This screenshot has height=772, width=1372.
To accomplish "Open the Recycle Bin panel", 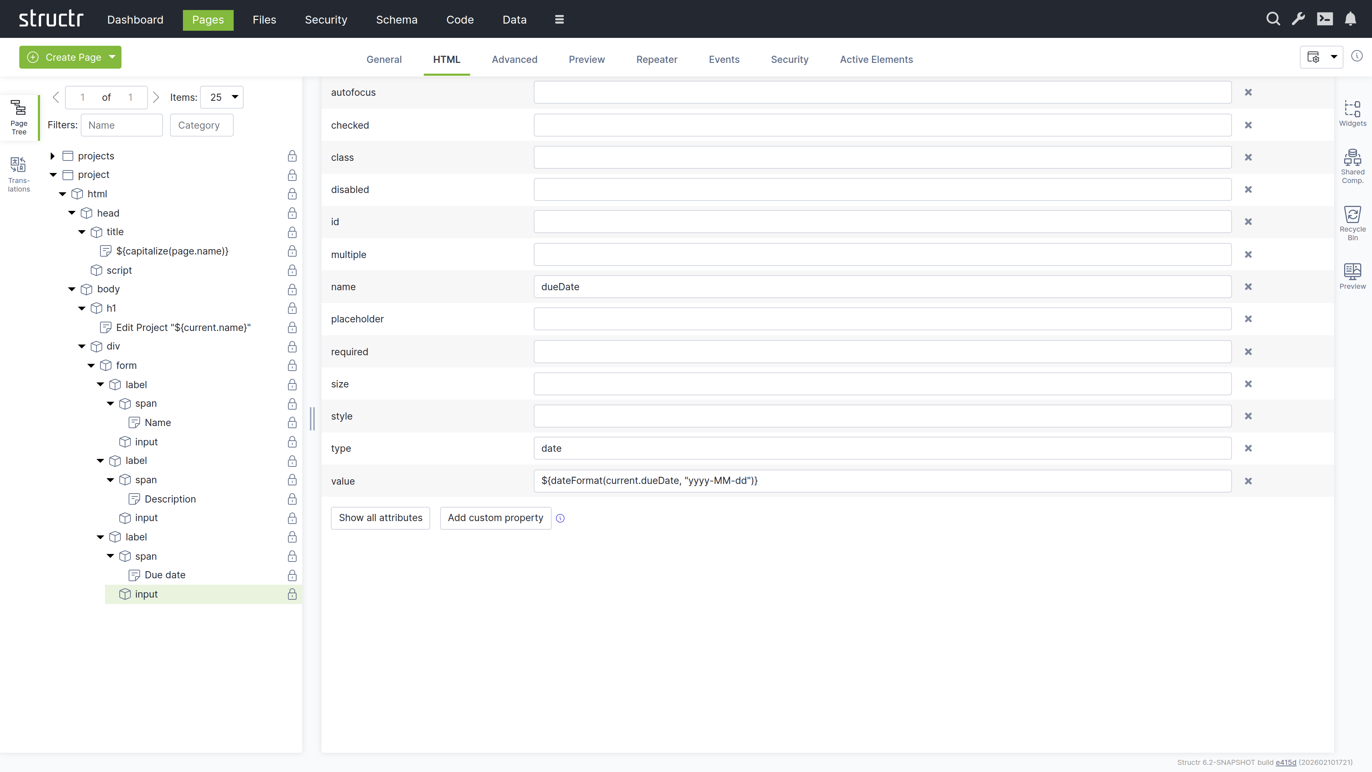I will pos(1353,220).
